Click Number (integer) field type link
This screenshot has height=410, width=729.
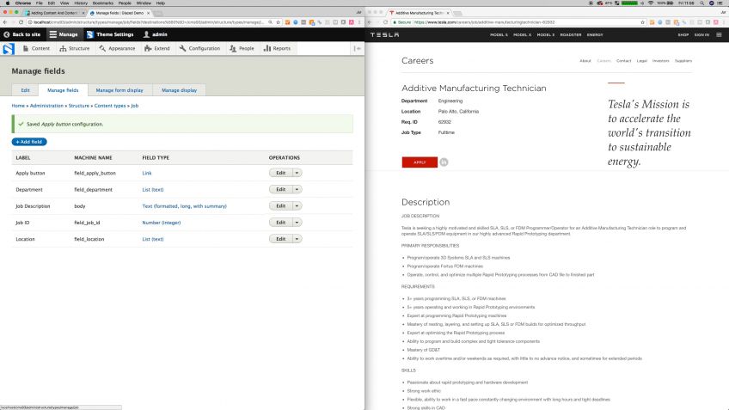tap(162, 223)
